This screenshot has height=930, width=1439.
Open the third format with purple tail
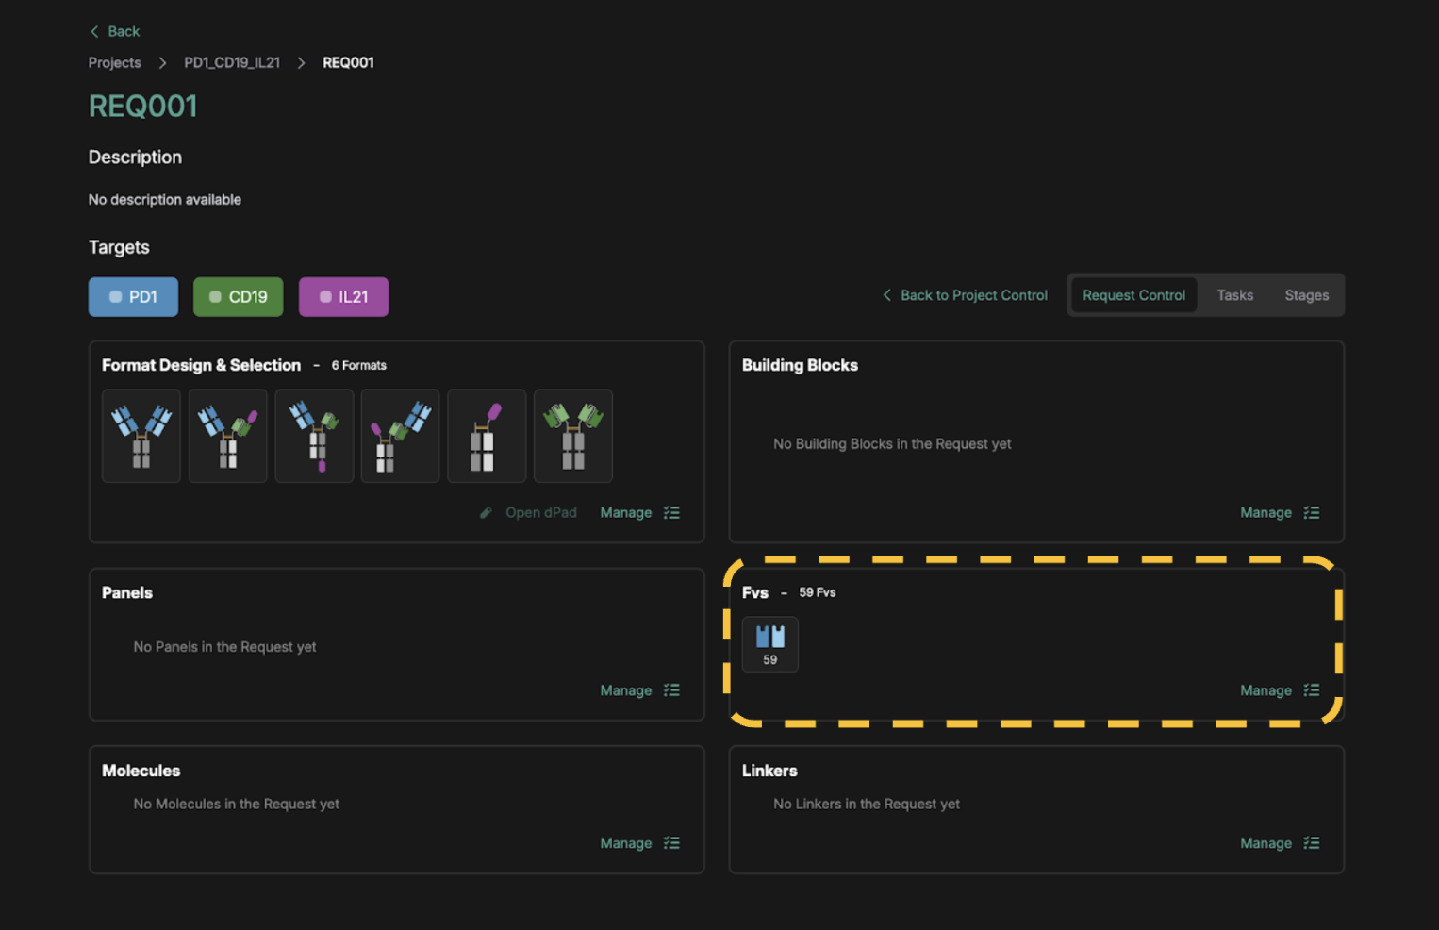tap(314, 436)
